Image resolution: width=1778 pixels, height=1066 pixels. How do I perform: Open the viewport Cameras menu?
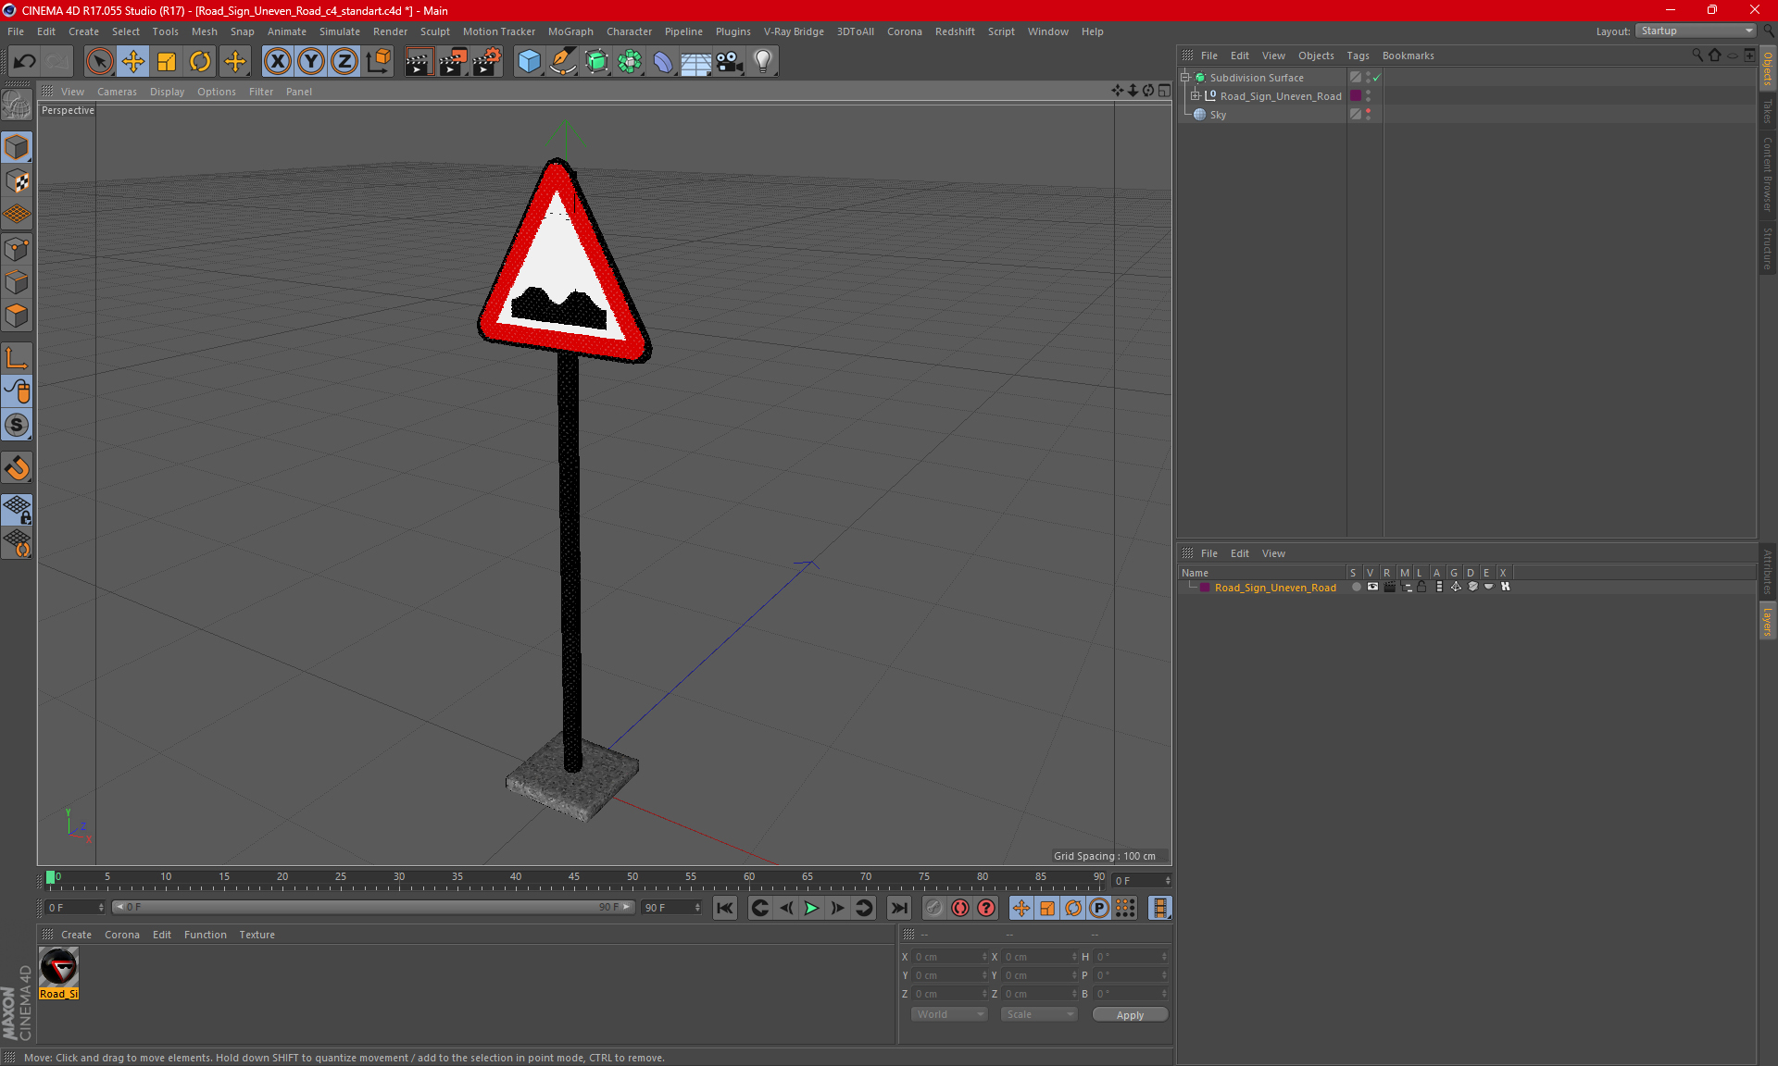117,92
